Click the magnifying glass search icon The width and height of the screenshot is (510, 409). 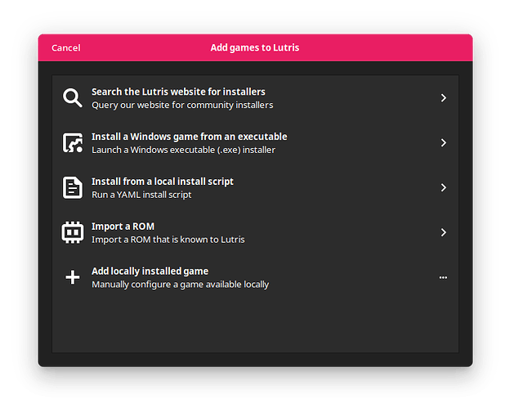[73, 97]
